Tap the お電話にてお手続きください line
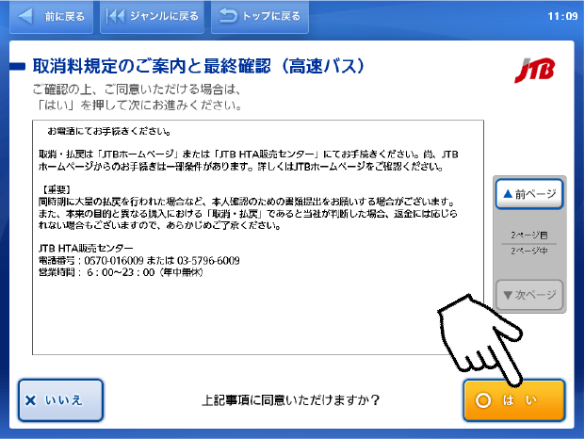 tap(109, 131)
